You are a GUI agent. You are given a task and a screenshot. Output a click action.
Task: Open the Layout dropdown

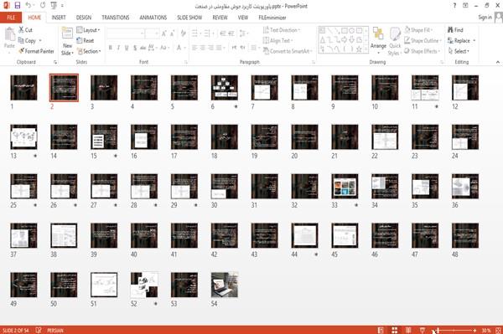pos(88,30)
